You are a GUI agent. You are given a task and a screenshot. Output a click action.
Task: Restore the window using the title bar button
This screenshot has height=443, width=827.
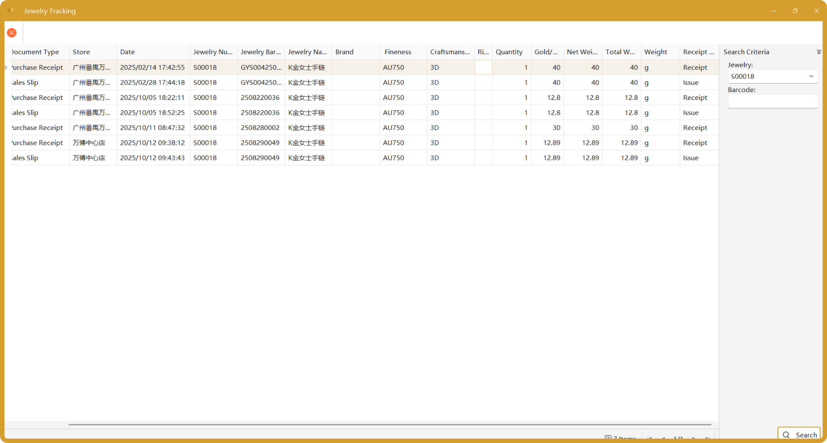pos(795,11)
